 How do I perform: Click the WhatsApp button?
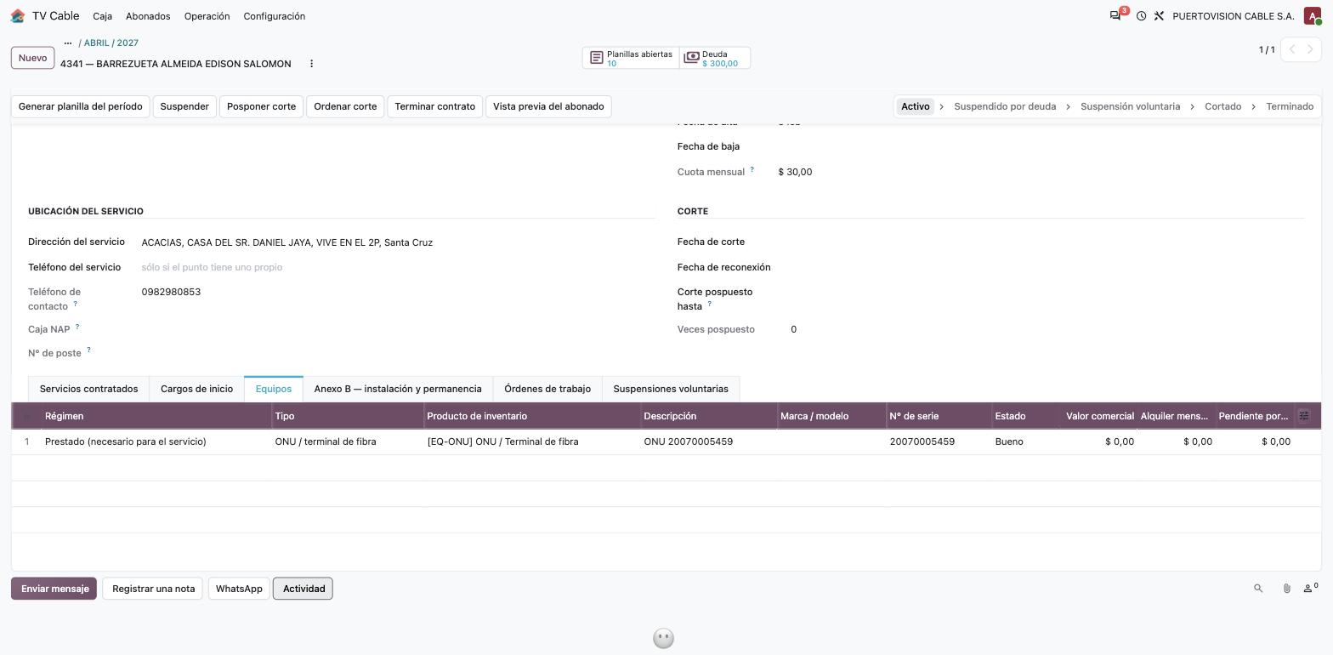239,589
